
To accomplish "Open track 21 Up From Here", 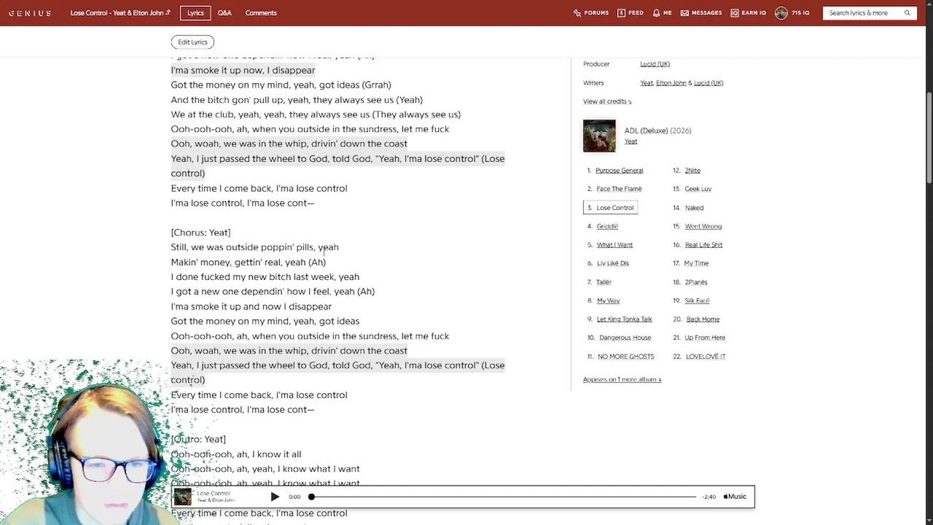I will coord(705,338).
